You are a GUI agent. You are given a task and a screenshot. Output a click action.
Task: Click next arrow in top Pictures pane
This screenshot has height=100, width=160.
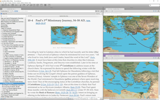[x=156, y=11]
